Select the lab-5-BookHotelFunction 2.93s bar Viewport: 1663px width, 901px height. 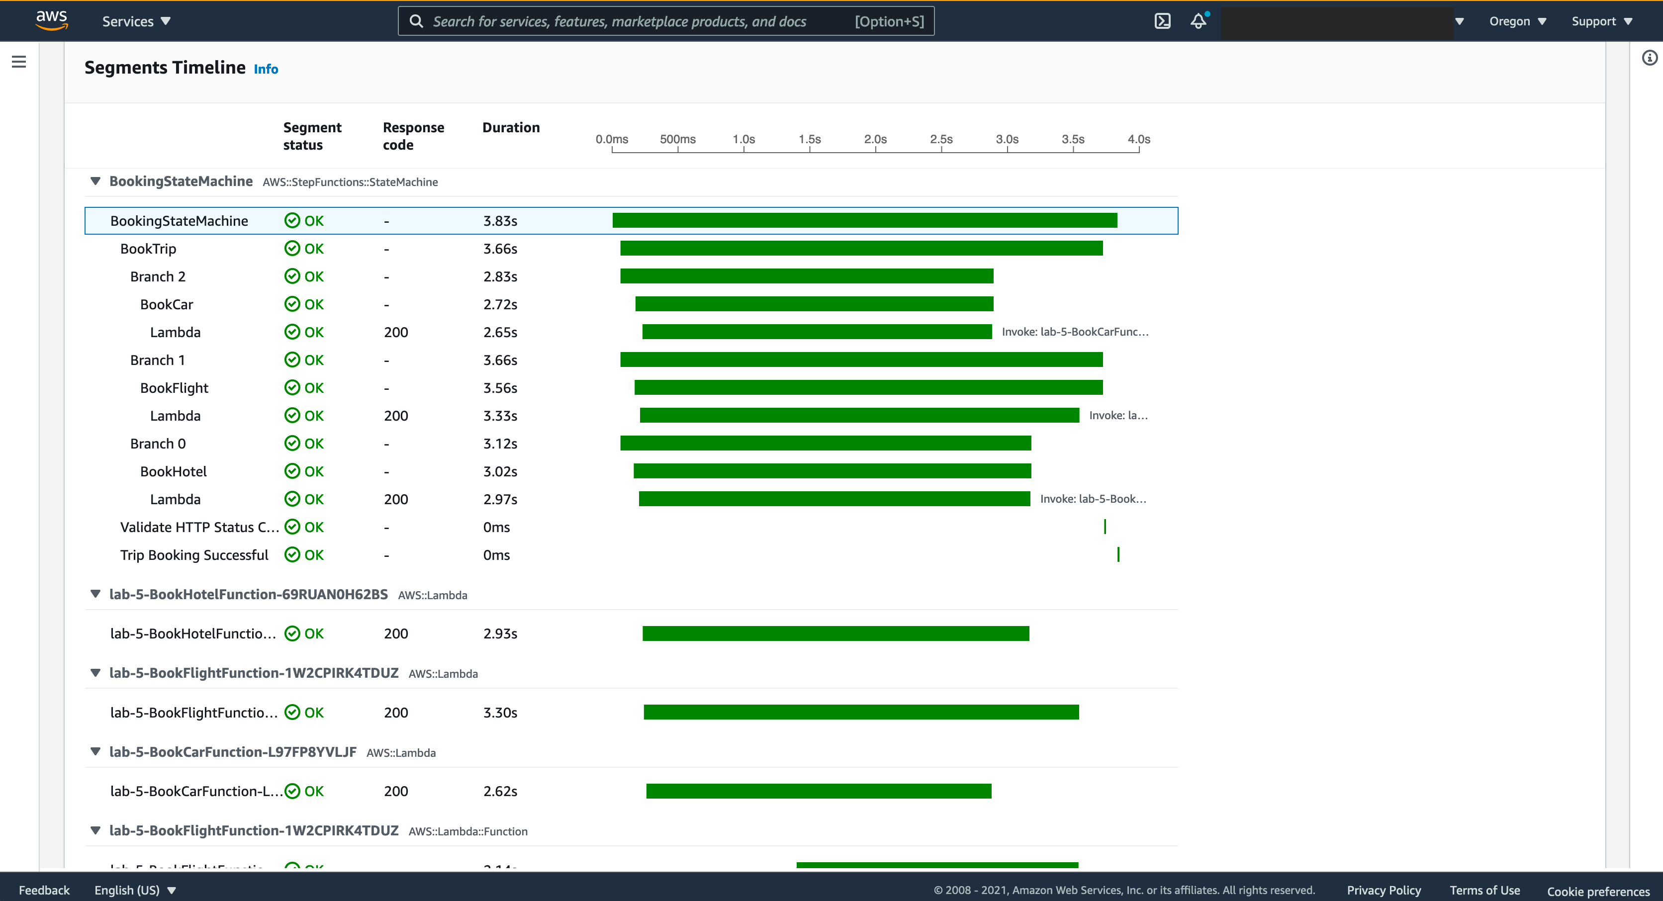(835, 634)
